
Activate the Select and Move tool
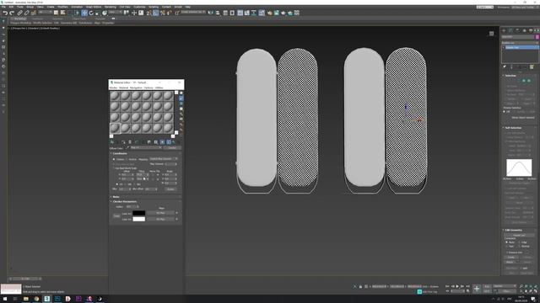[84, 13]
